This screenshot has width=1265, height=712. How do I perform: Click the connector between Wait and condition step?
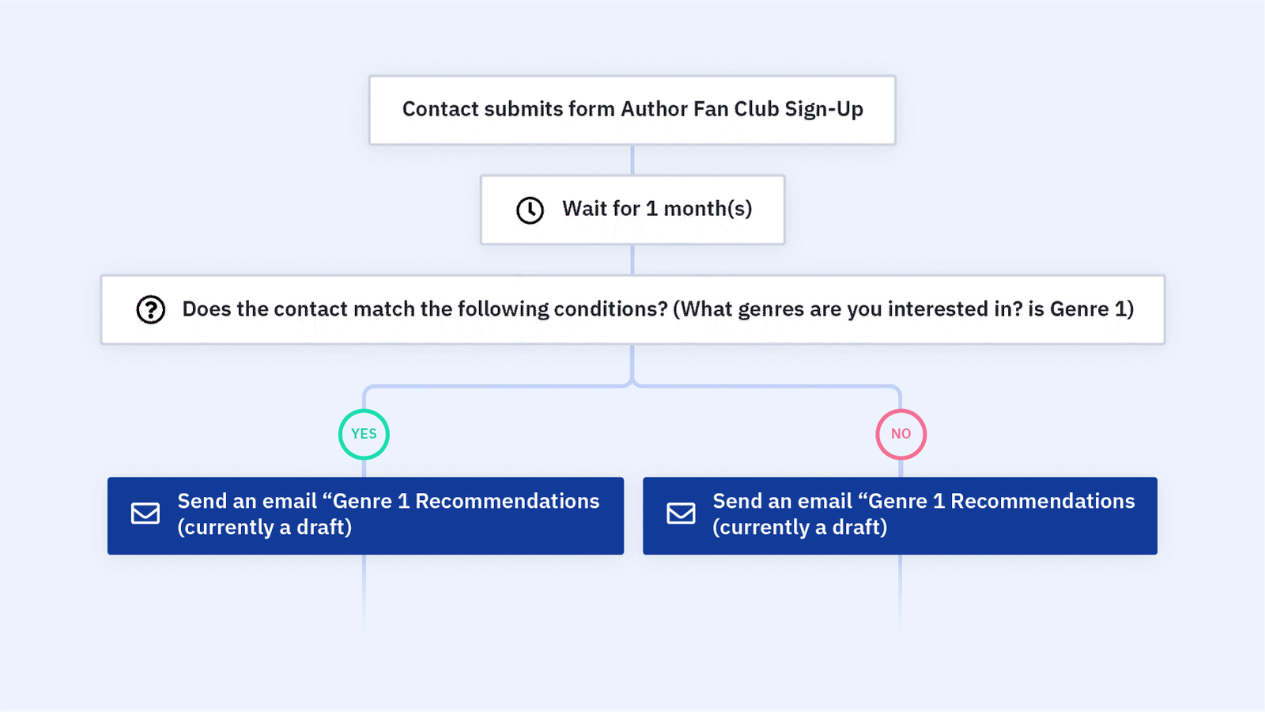point(632,259)
